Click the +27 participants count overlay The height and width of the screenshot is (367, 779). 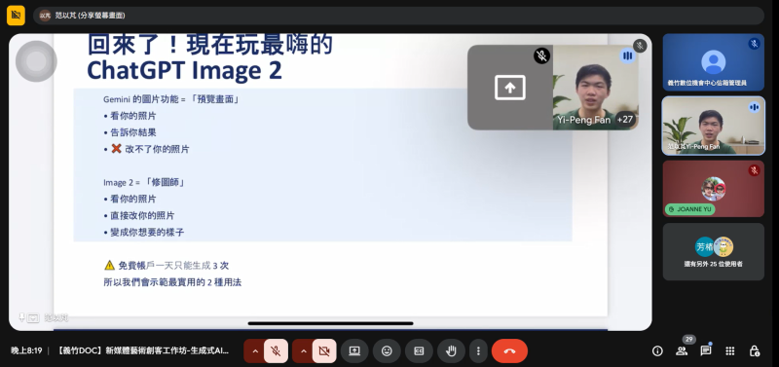(x=625, y=120)
